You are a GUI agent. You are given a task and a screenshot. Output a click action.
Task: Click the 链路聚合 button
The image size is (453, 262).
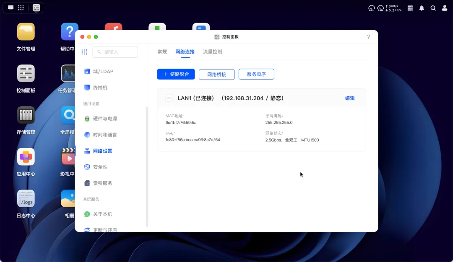[176, 74]
